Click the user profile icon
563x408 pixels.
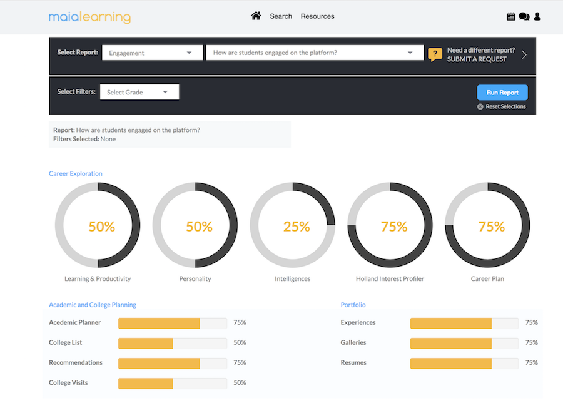[x=537, y=17]
